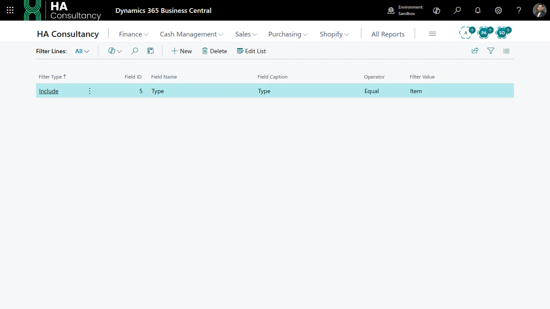Viewport: 550px width, 309px height.
Task: Expand the Shopify menu
Action: (334, 34)
